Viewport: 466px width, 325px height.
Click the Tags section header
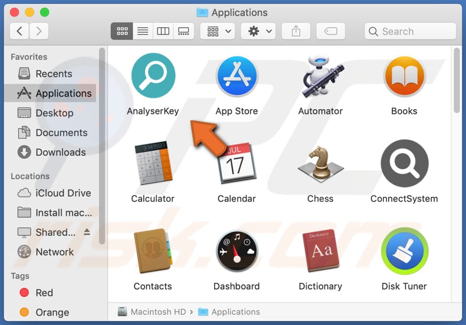20,276
